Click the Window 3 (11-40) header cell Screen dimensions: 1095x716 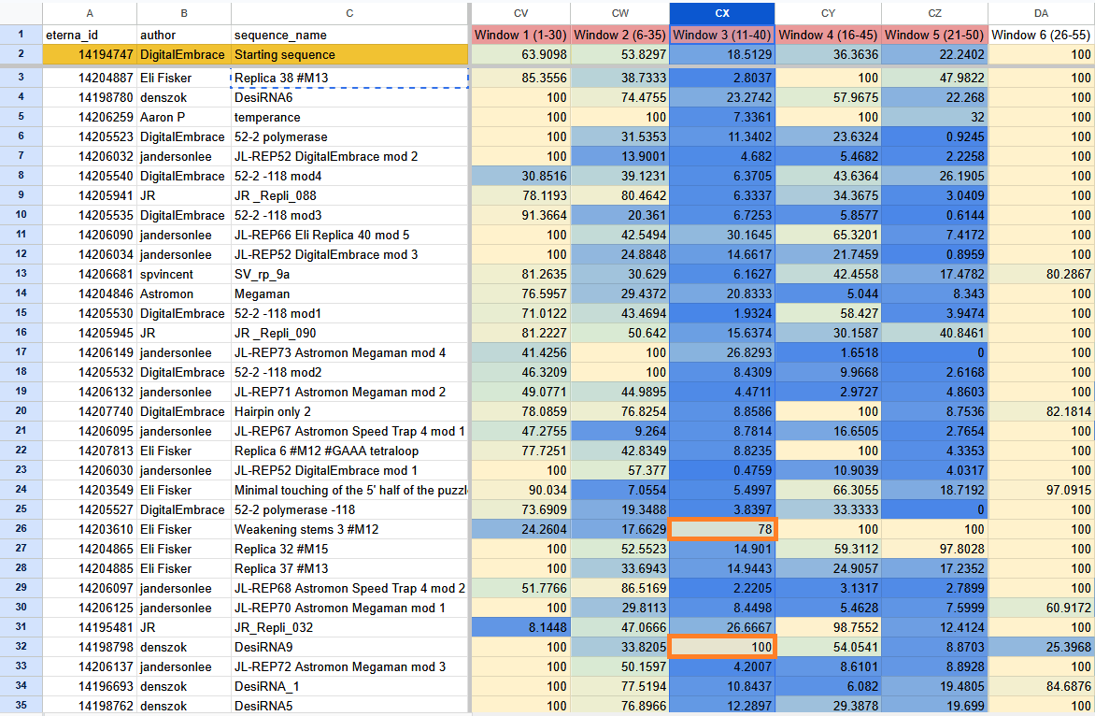click(722, 35)
